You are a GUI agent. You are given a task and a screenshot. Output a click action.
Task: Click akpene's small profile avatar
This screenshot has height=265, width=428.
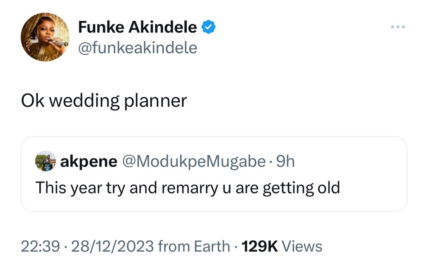(46, 162)
